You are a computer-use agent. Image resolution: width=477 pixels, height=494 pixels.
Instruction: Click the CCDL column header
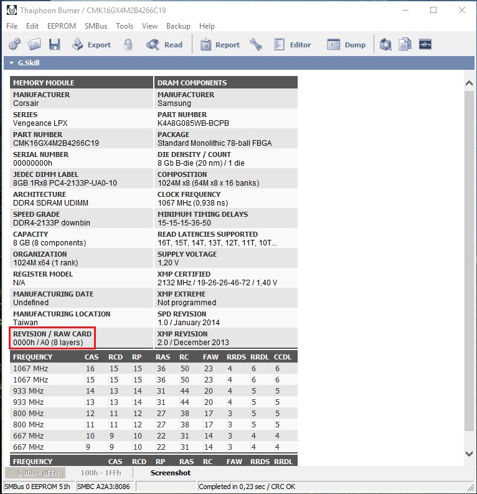click(283, 357)
